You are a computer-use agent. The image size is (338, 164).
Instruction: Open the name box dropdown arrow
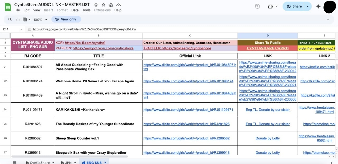point(21,29)
